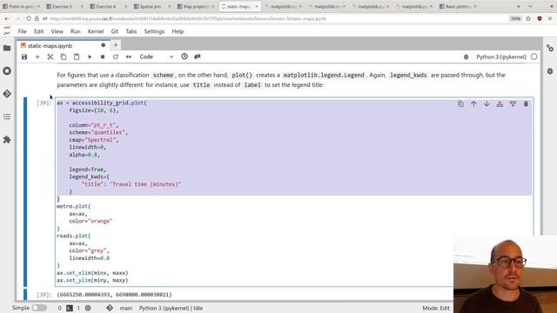Switch kernel via Python 3 (ipykernel)
Screen dimensions: 557x313
tap(501, 57)
